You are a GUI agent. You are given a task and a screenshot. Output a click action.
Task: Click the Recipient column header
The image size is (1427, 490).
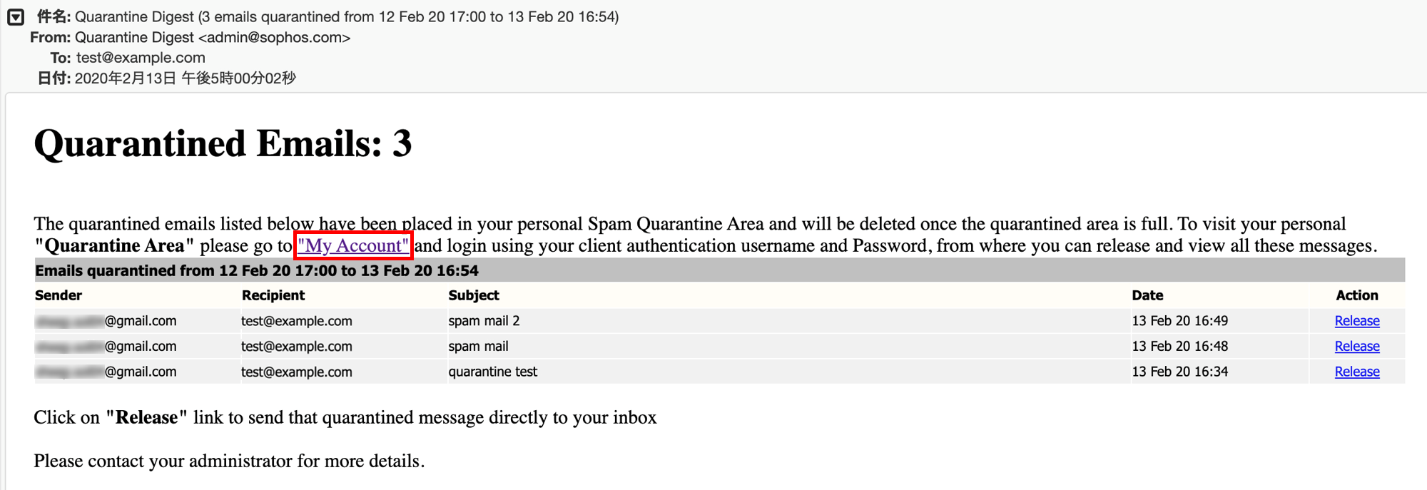[273, 295]
